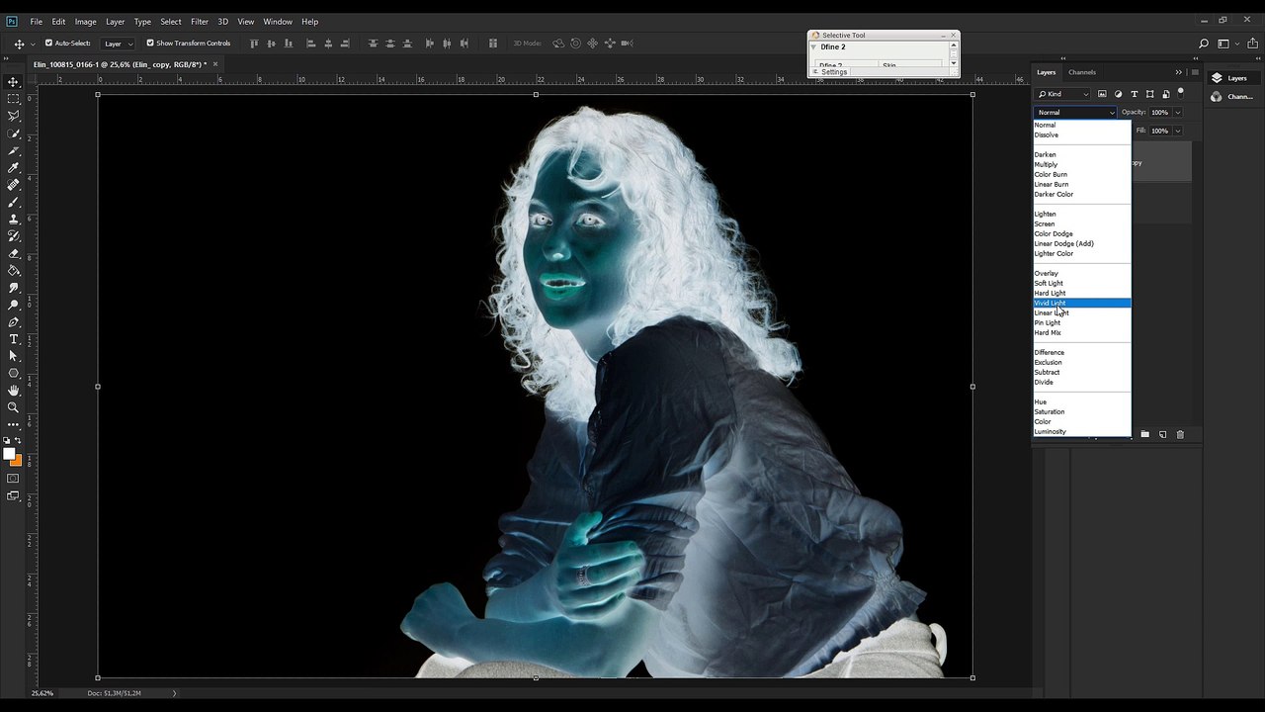This screenshot has width=1265, height=712.
Task: Open the Edit Toolbar three-dots menu
Action: (x=14, y=424)
